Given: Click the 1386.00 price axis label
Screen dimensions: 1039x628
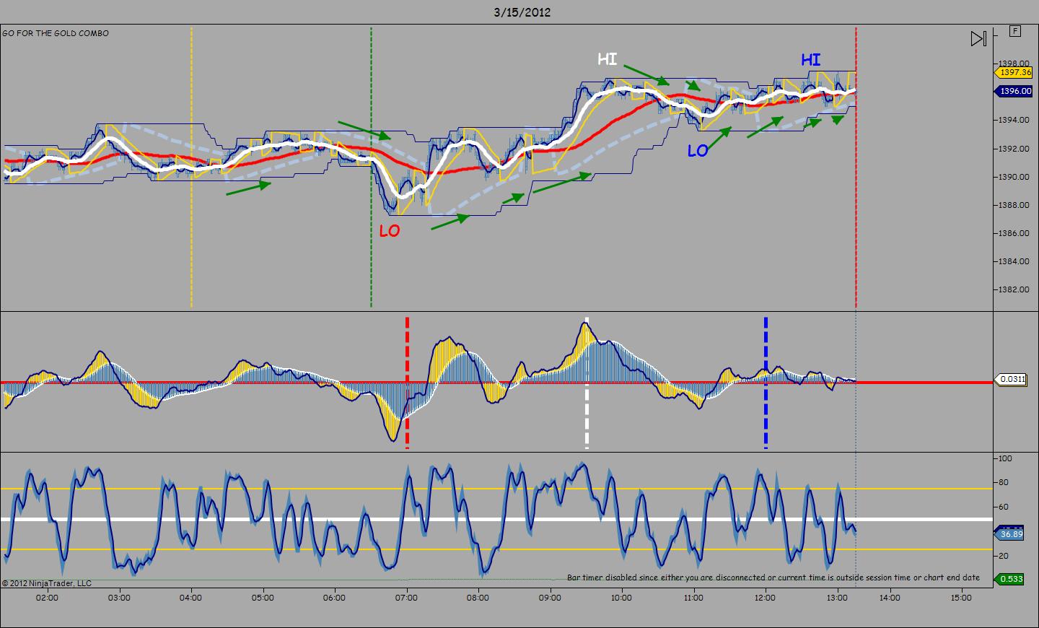Looking at the screenshot, I should [1014, 233].
